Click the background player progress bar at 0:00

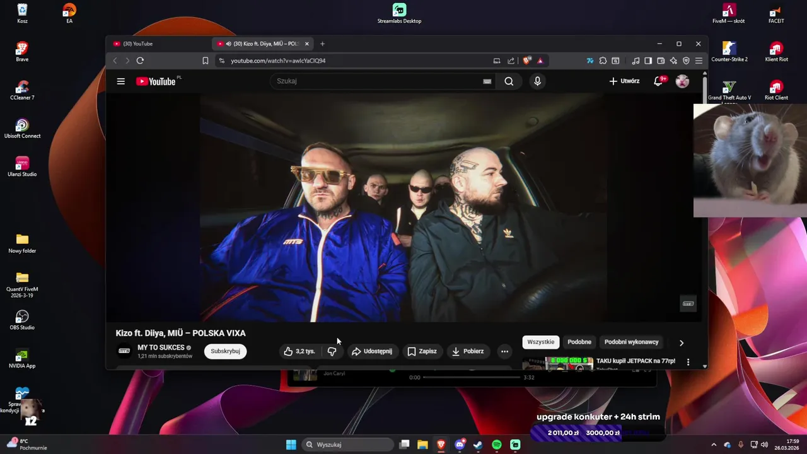(x=472, y=377)
